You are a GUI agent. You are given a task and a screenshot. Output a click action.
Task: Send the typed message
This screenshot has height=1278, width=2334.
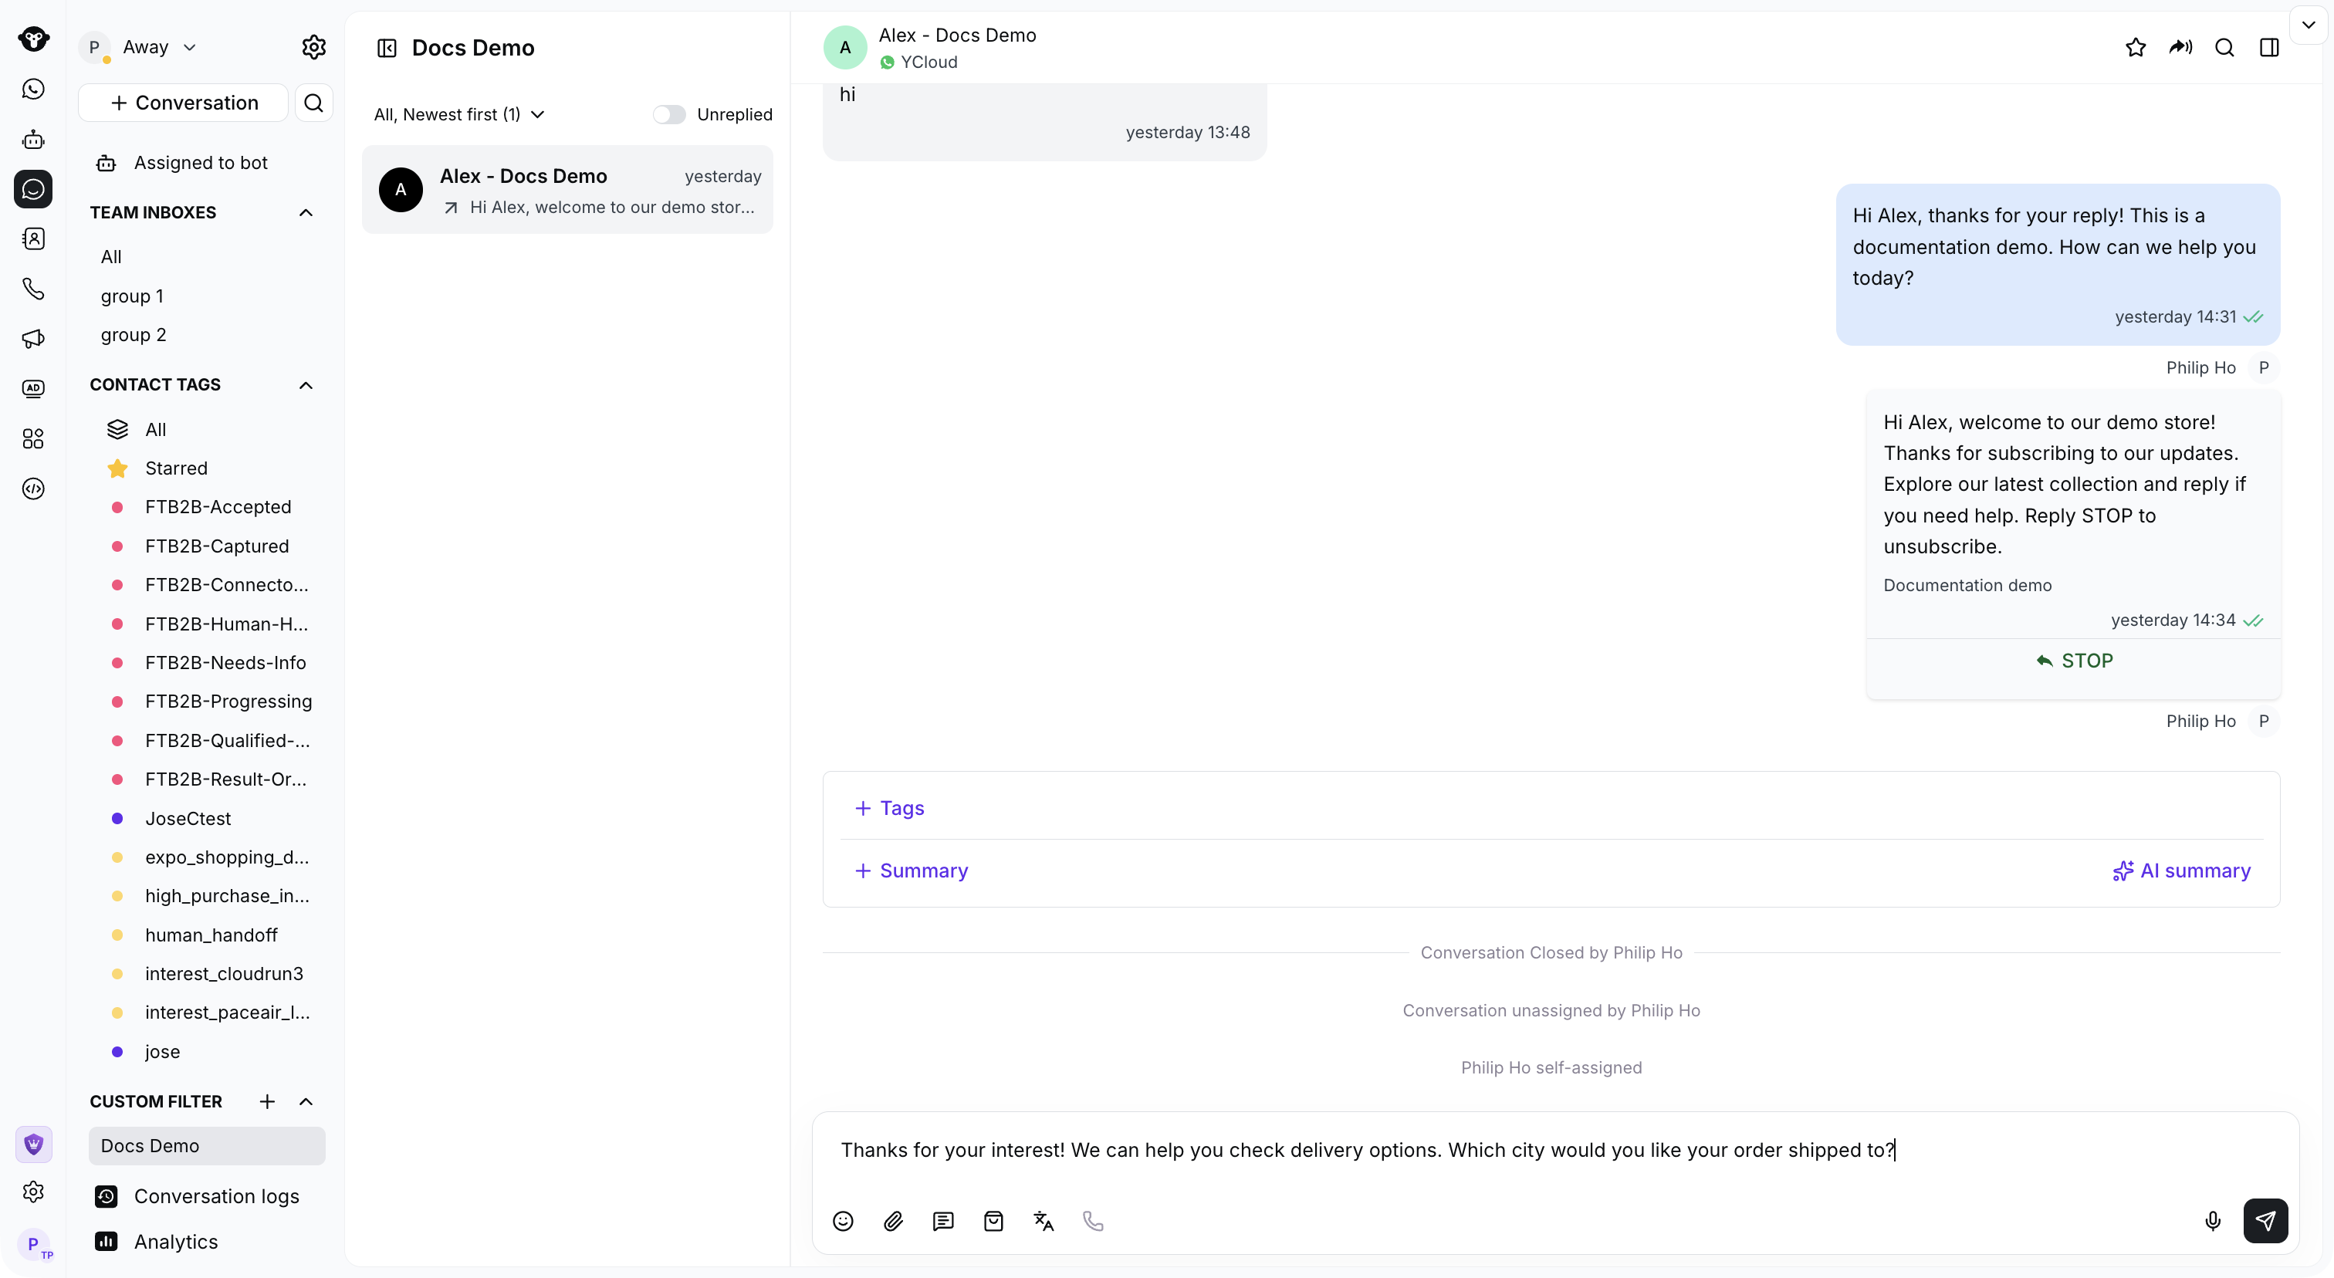[2265, 1221]
